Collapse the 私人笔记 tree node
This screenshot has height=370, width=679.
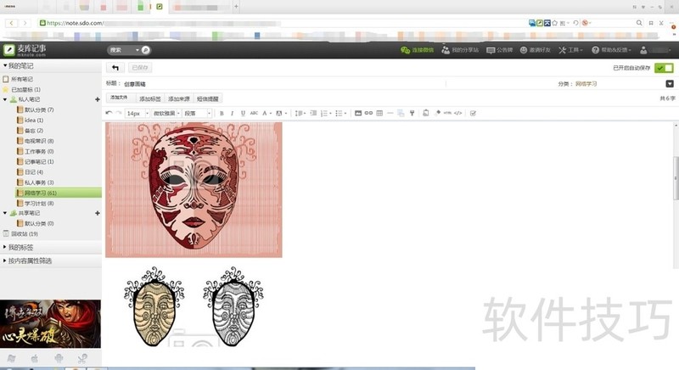[x=5, y=99]
